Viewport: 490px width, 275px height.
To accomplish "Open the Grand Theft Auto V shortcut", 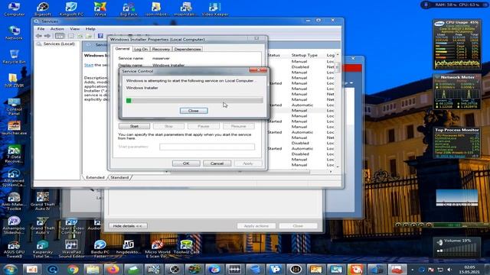I will click(x=43, y=225).
